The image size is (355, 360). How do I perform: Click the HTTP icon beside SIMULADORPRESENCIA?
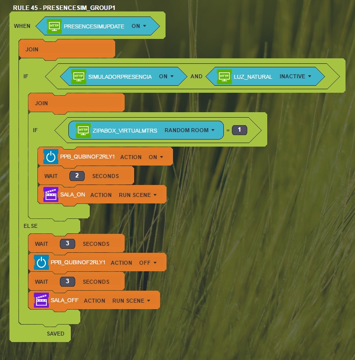[79, 77]
